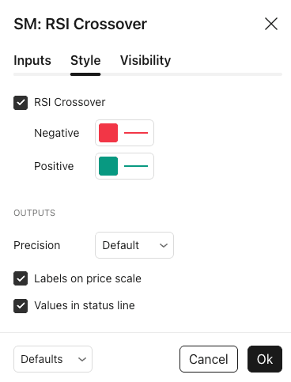Click the Values in status line text
This screenshot has width=291, height=382.
[x=85, y=306]
